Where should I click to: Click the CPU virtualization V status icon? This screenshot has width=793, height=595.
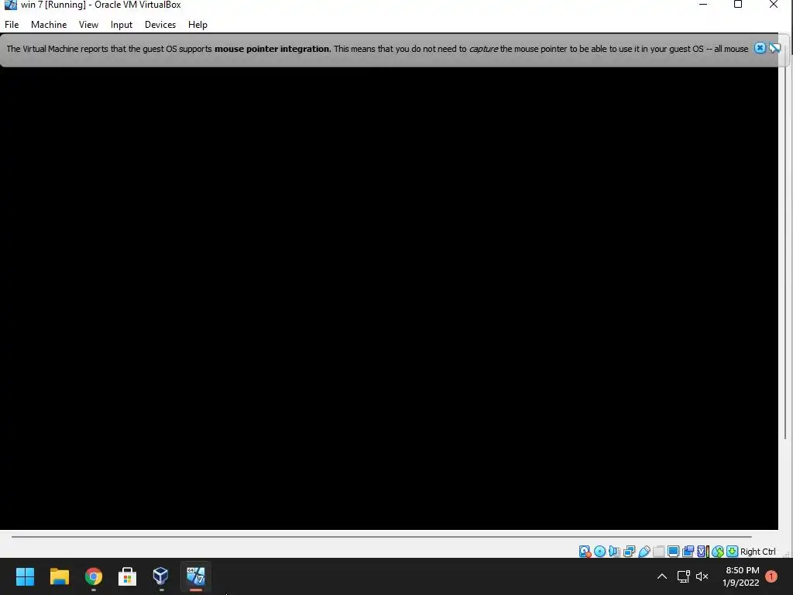click(702, 552)
